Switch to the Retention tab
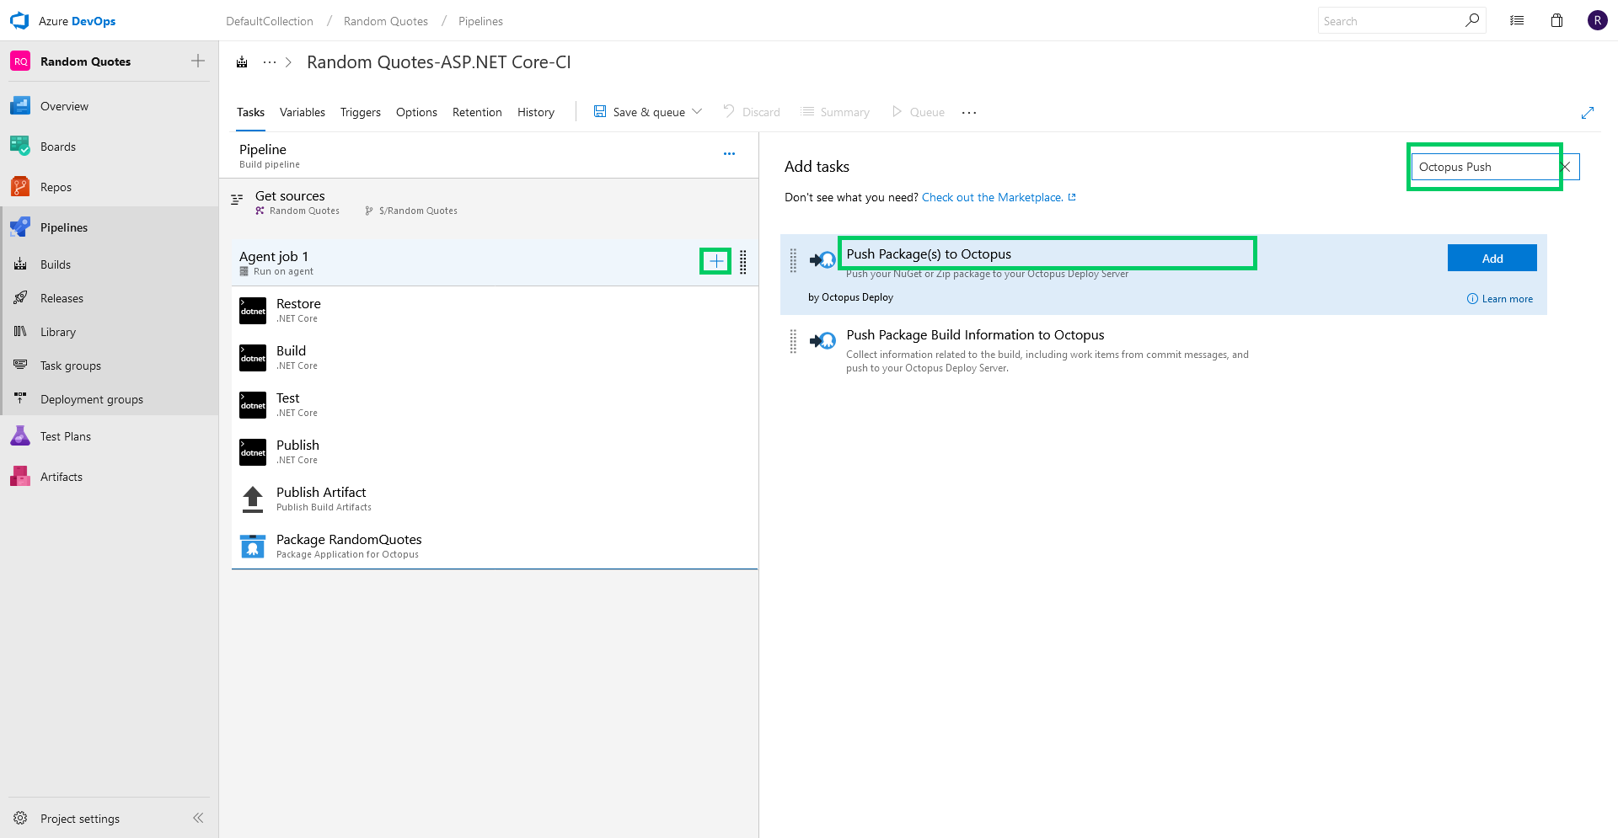The width and height of the screenshot is (1618, 838). [x=477, y=112]
